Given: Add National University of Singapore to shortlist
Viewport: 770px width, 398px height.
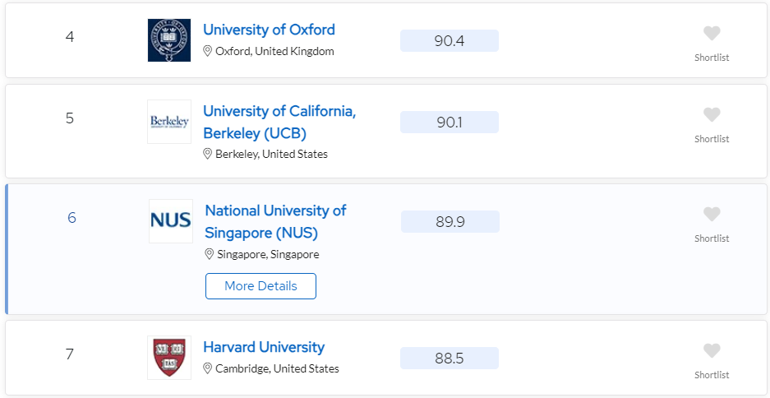Looking at the screenshot, I should pyautogui.click(x=712, y=215).
